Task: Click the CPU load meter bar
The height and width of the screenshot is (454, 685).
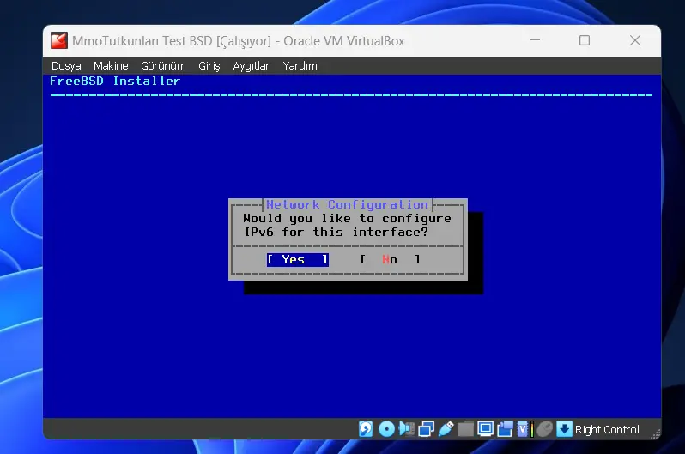Action: pyautogui.click(x=532, y=429)
